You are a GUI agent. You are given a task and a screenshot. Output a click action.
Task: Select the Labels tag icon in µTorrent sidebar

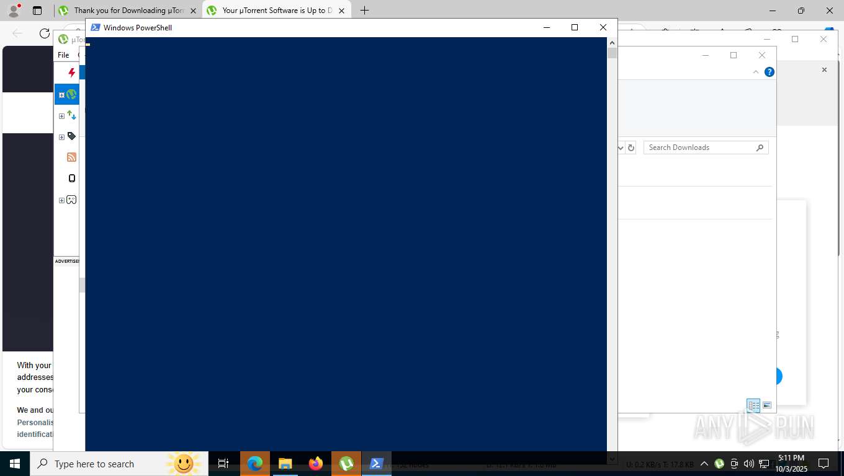tap(71, 136)
